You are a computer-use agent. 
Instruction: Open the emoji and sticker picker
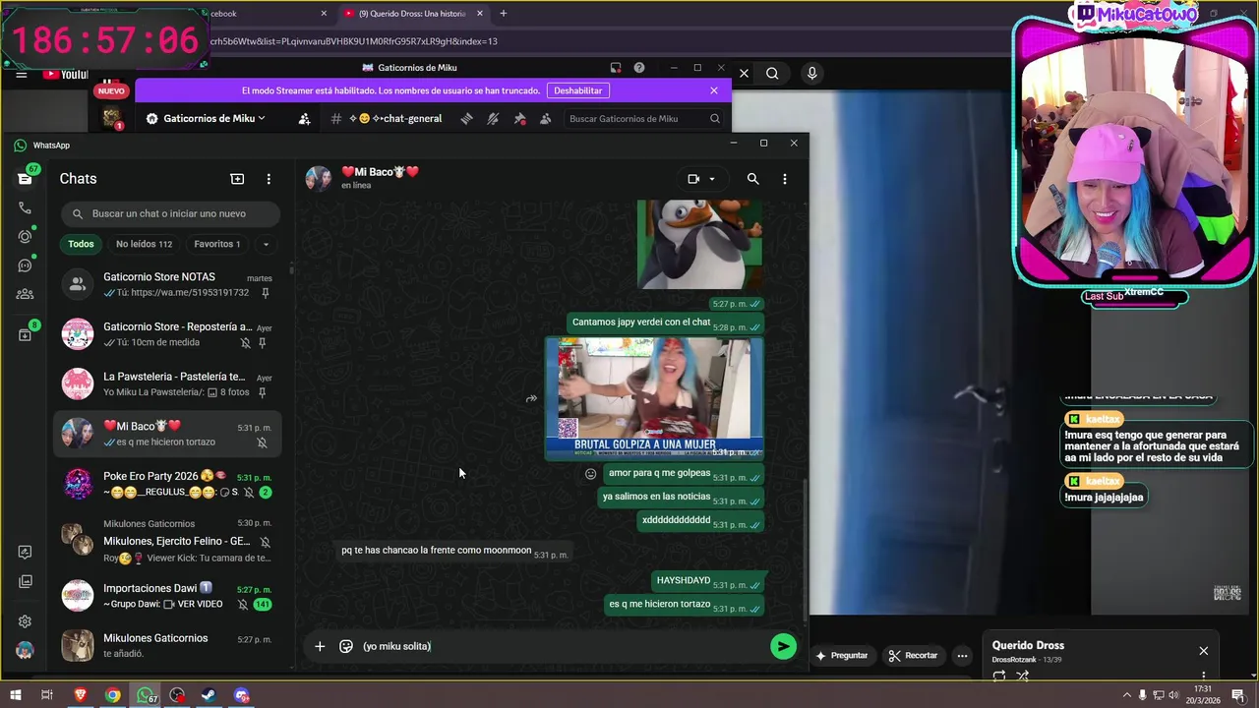coord(346,646)
